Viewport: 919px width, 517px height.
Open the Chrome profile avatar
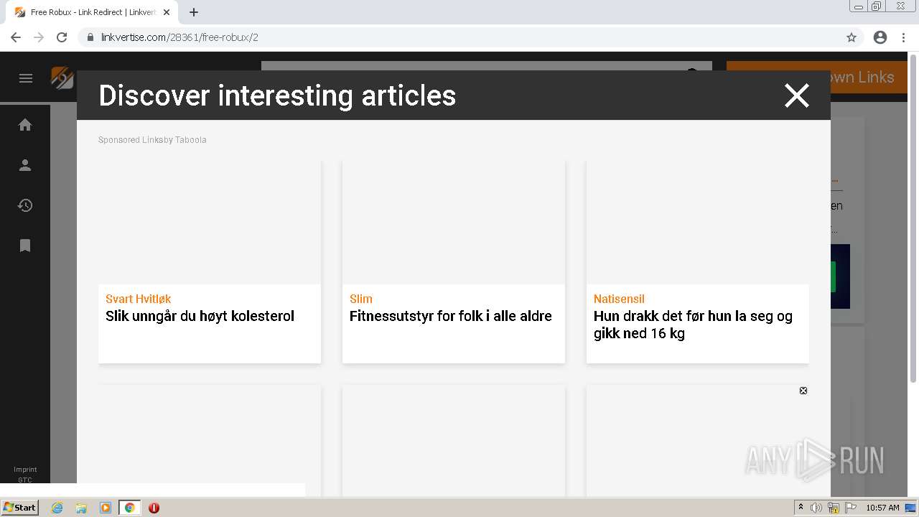click(880, 37)
